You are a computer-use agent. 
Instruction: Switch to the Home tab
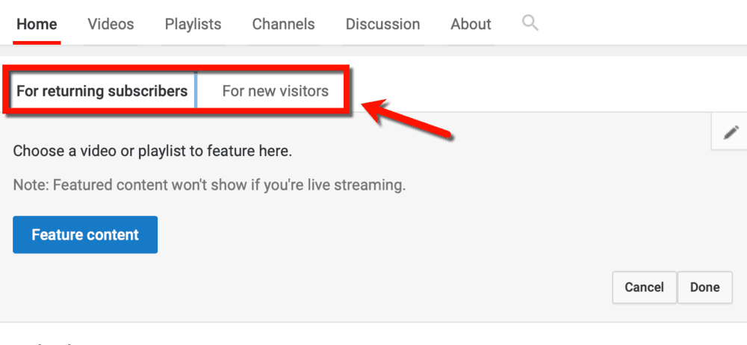(x=37, y=24)
